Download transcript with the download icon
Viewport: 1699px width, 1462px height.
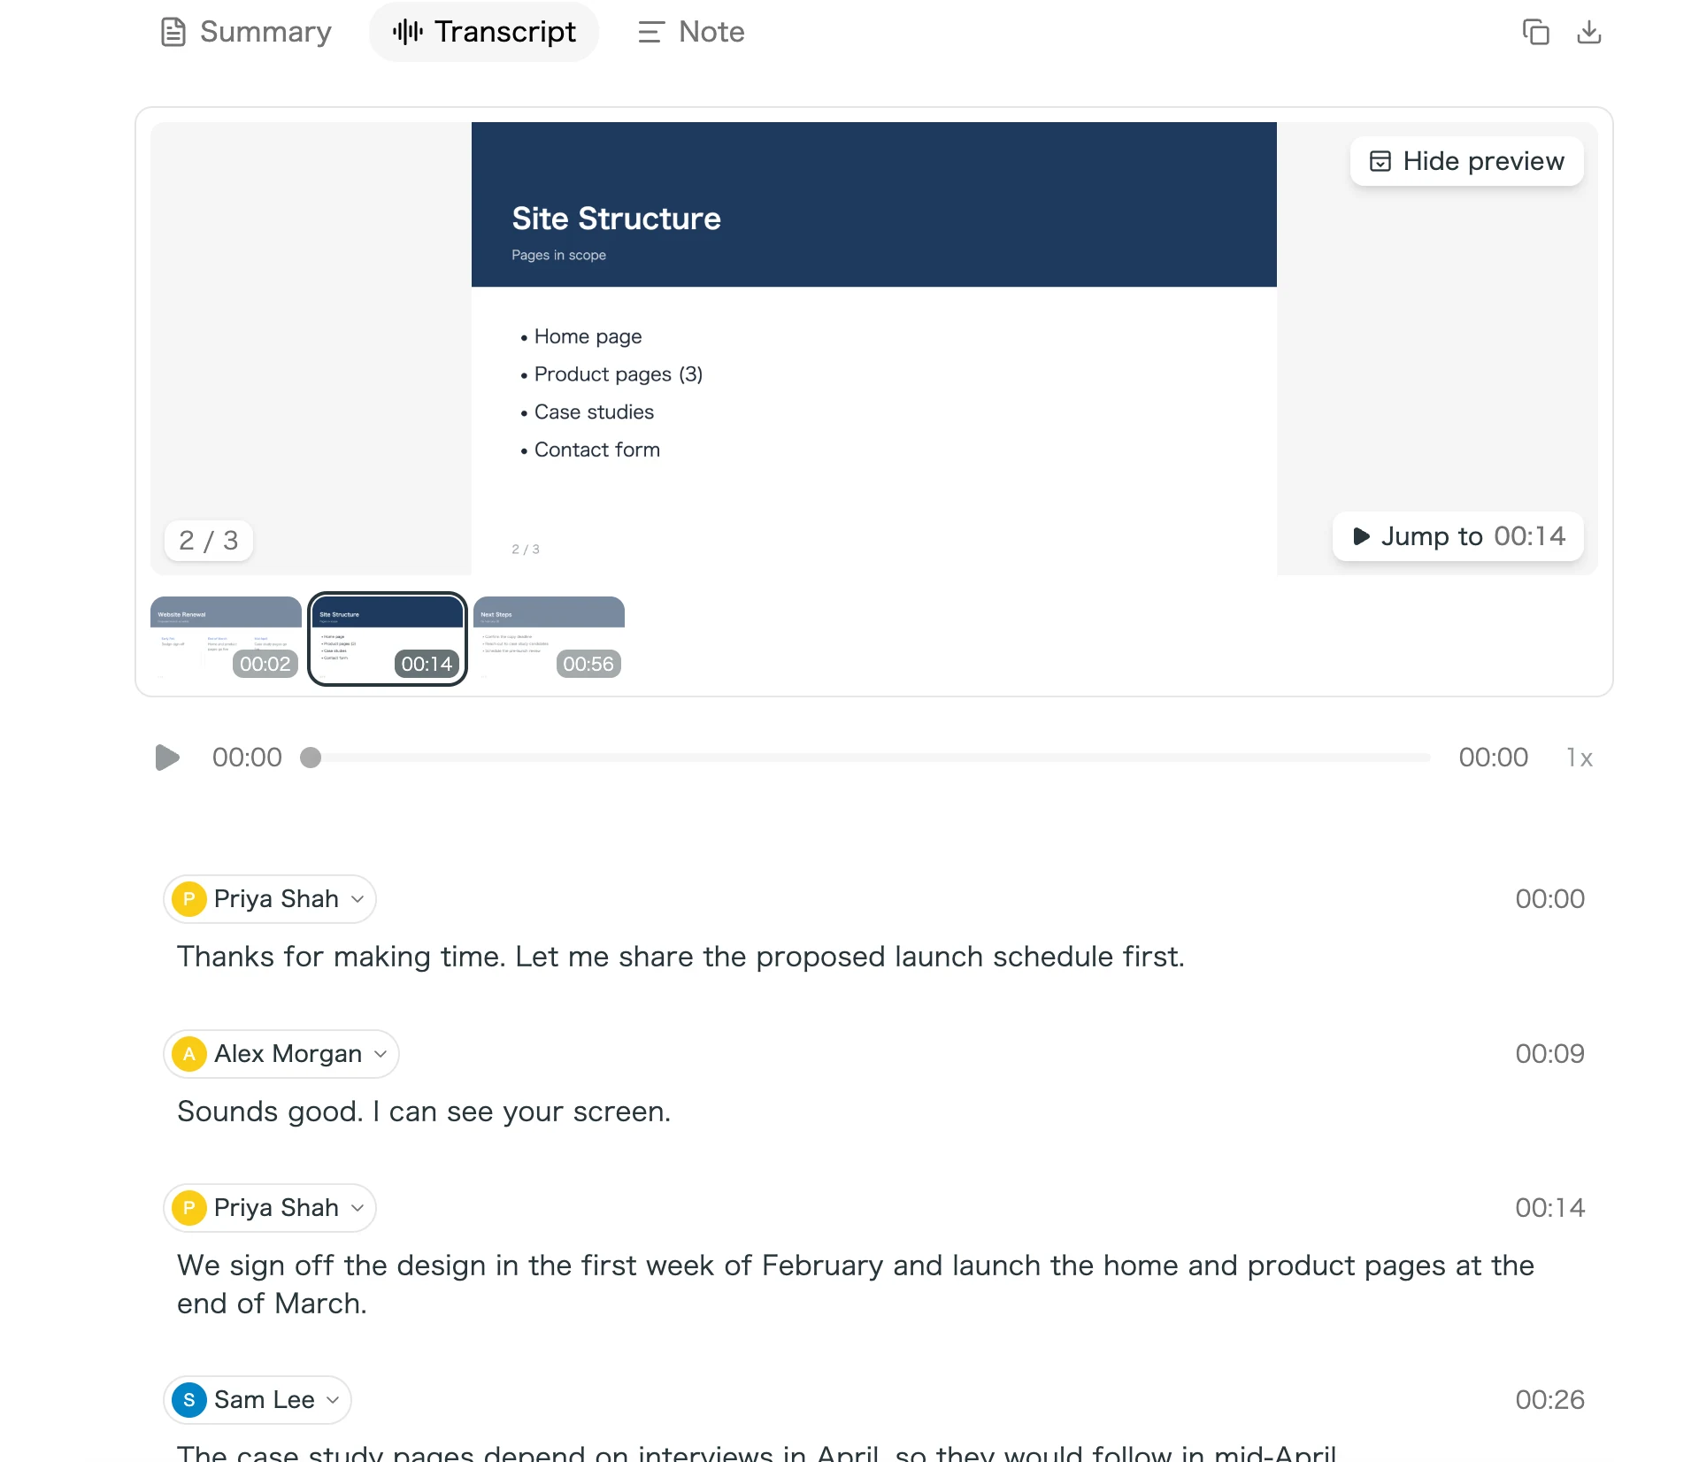(1589, 32)
